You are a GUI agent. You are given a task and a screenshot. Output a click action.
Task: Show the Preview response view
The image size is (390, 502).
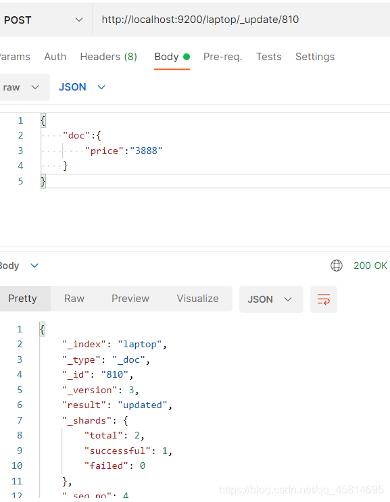130,299
